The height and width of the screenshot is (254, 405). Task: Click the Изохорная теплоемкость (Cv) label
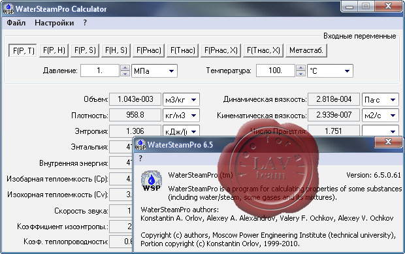57,195
